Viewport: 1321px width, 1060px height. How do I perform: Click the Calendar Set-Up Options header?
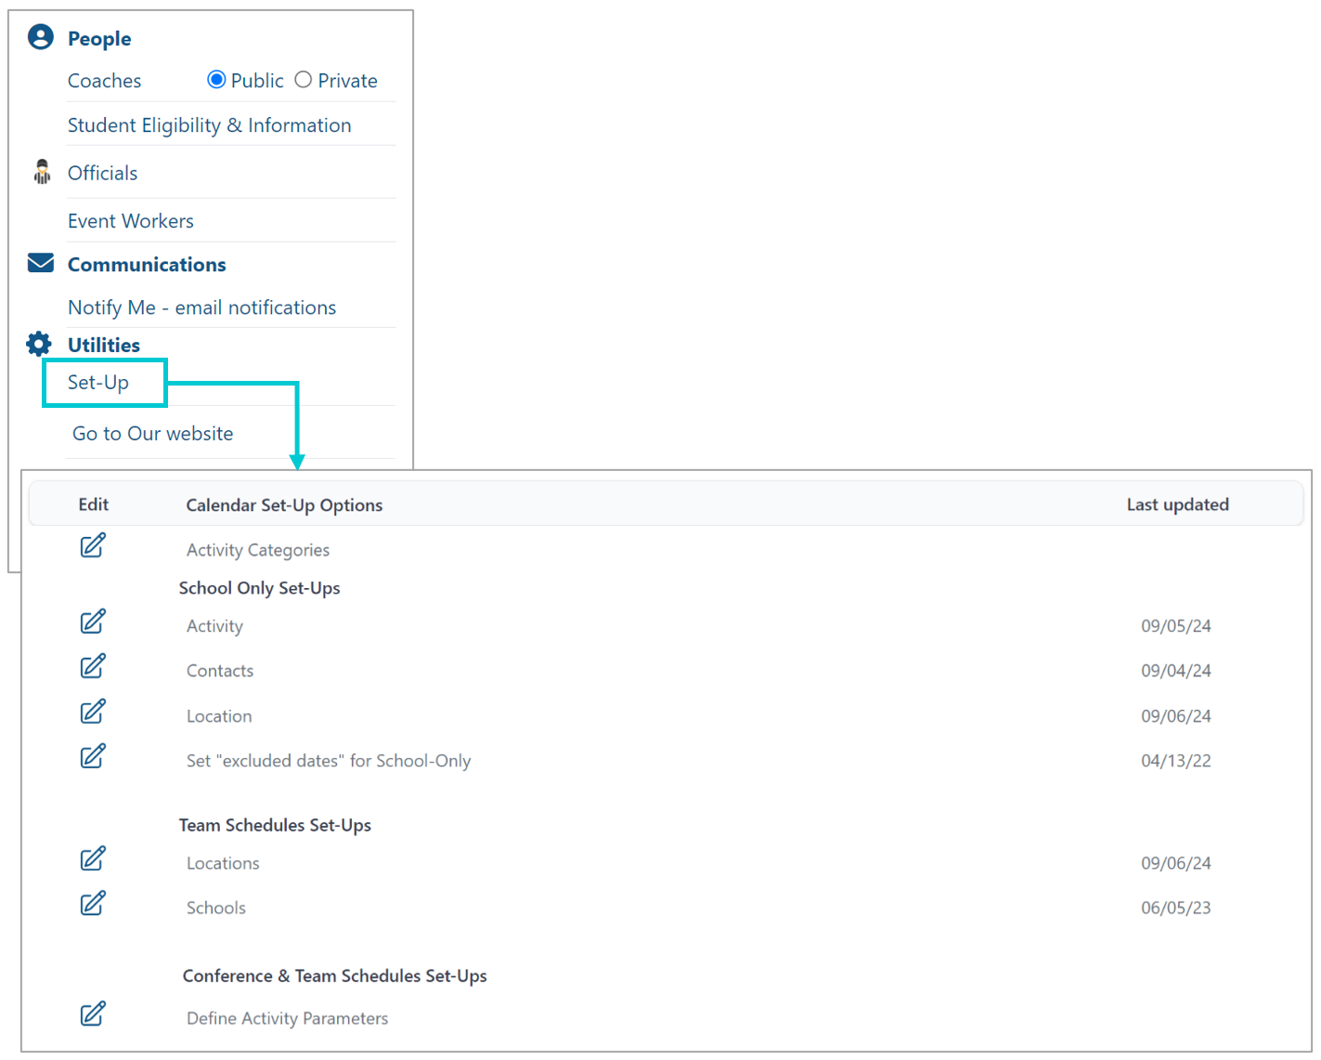[x=284, y=505]
